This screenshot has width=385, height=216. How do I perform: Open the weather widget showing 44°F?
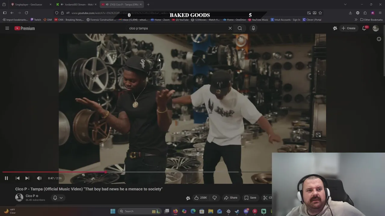[9, 211]
